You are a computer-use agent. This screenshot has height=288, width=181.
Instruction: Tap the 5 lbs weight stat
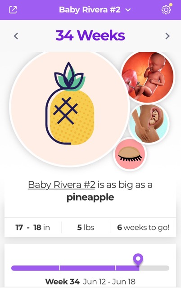(86, 227)
